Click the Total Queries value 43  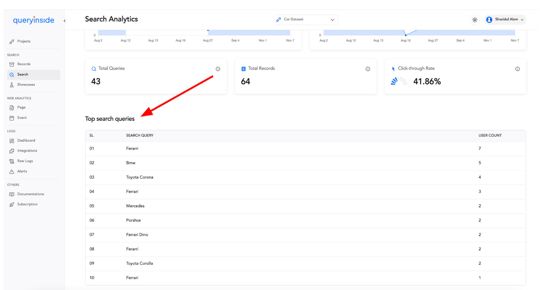point(96,81)
